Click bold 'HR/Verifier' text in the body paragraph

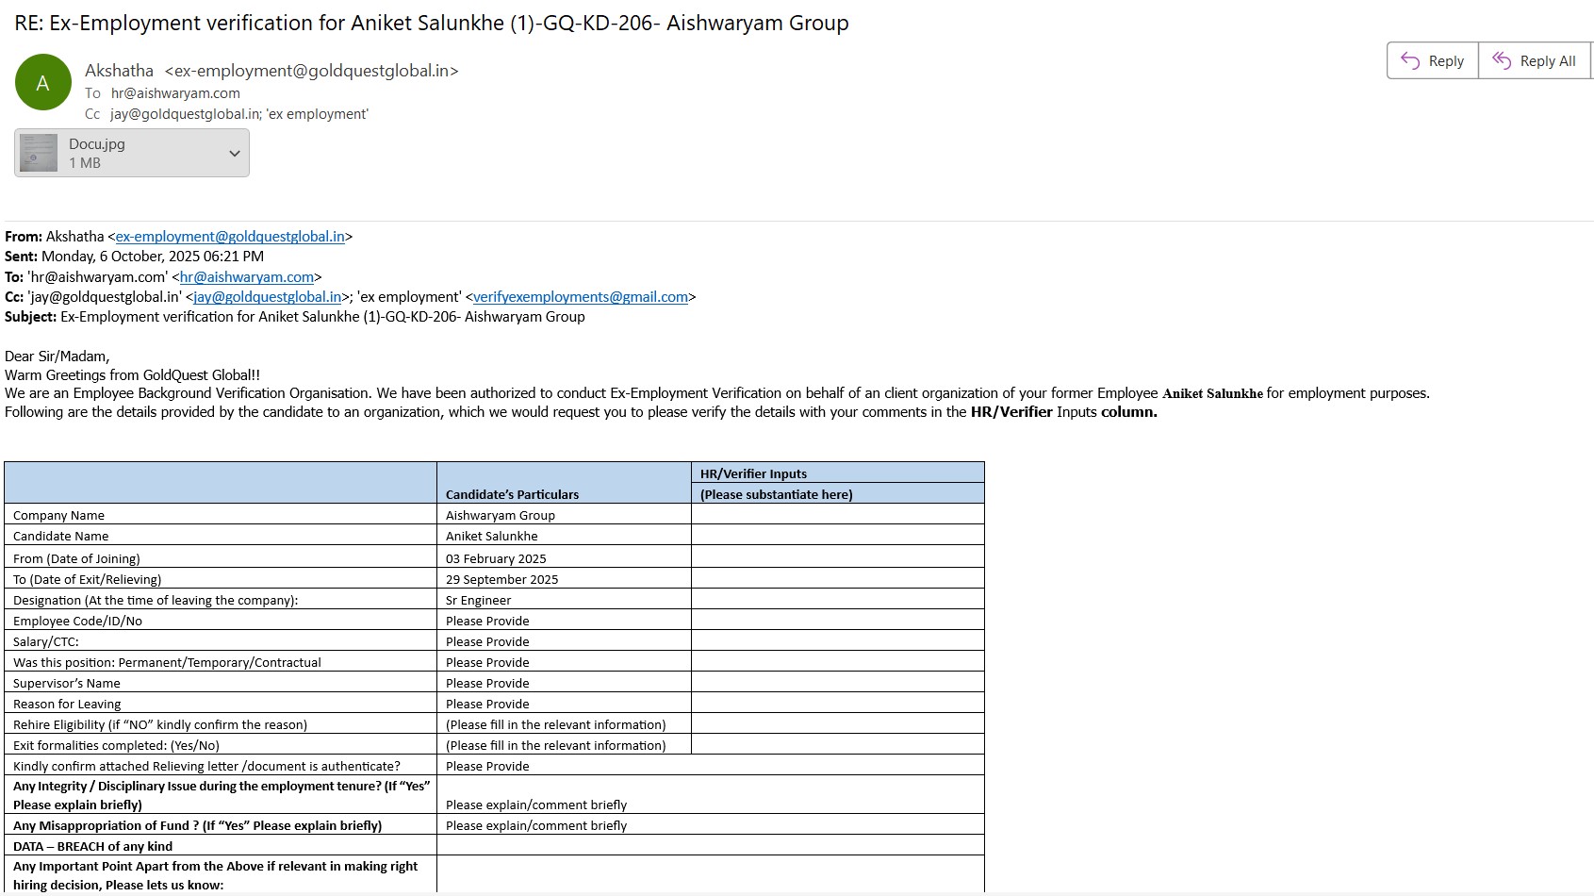coord(1011,412)
